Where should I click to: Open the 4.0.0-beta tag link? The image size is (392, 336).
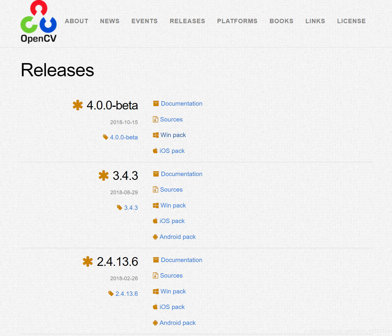124,137
